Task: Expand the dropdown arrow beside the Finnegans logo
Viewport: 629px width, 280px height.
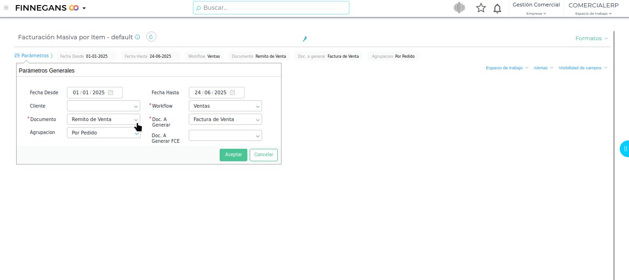Action: tap(84, 8)
